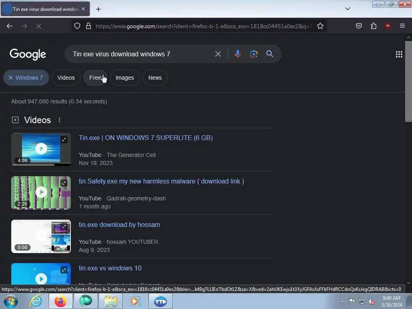Open a new tab with plus button

click(98, 9)
